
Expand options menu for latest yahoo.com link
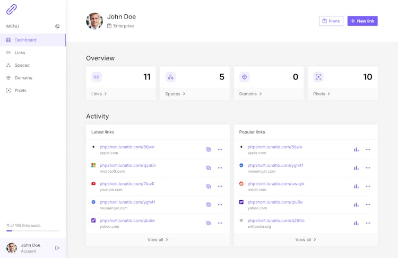tap(220, 223)
